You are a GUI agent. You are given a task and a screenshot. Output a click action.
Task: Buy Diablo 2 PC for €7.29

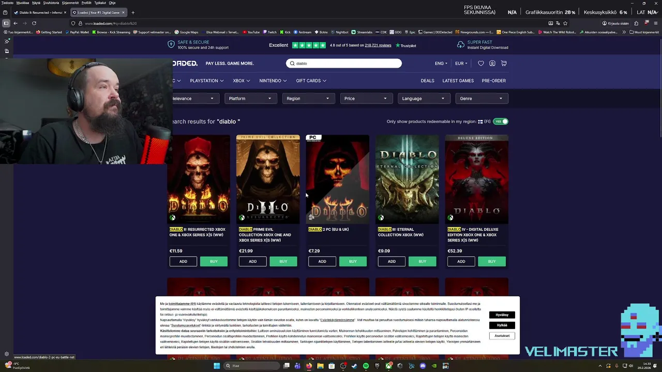(x=353, y=261)
